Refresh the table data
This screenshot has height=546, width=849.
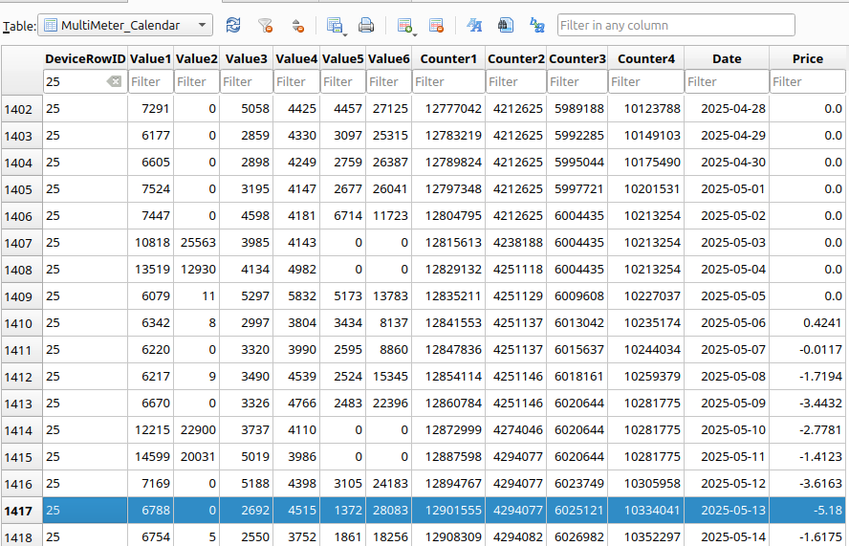click(233, 25)
